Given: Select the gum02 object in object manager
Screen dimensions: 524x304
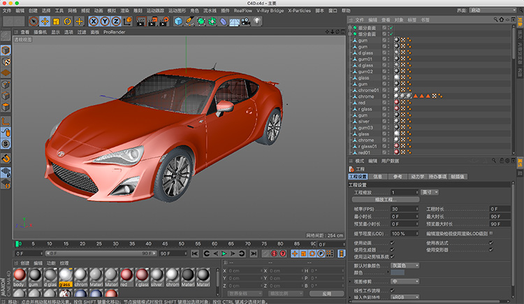Looking at the screenshot, I should point(365,71).
